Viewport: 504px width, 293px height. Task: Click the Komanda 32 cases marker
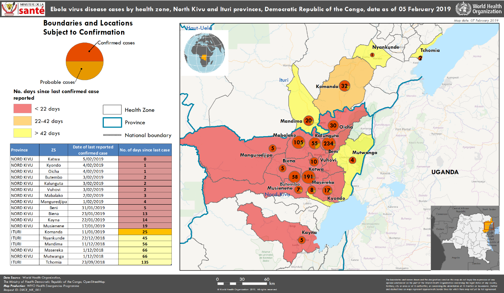pyautogui.click(x=344, y=86)
